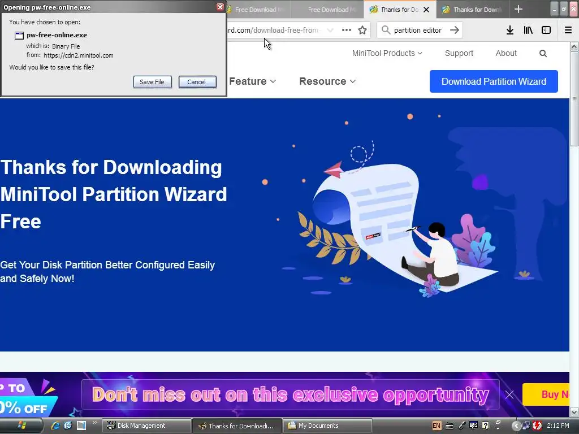Select Thanks for Downloadi taskbar button
This screenshot has height=434, width=579.
coord(237,426)
